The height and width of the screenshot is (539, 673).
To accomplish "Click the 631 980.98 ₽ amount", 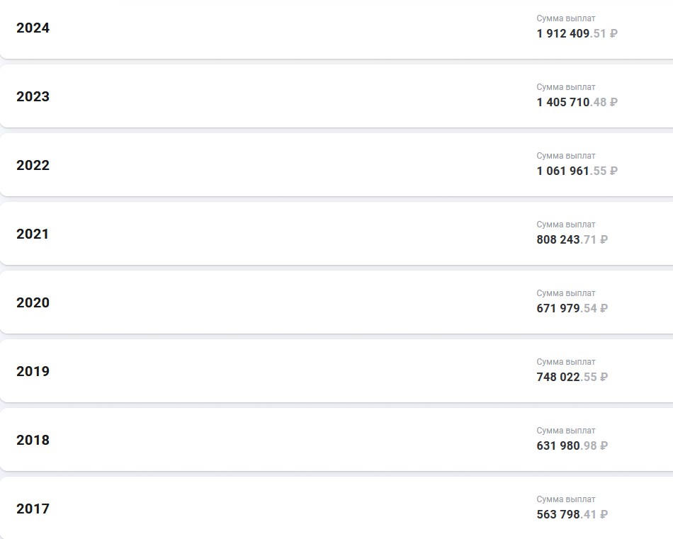I will (572, 446).
